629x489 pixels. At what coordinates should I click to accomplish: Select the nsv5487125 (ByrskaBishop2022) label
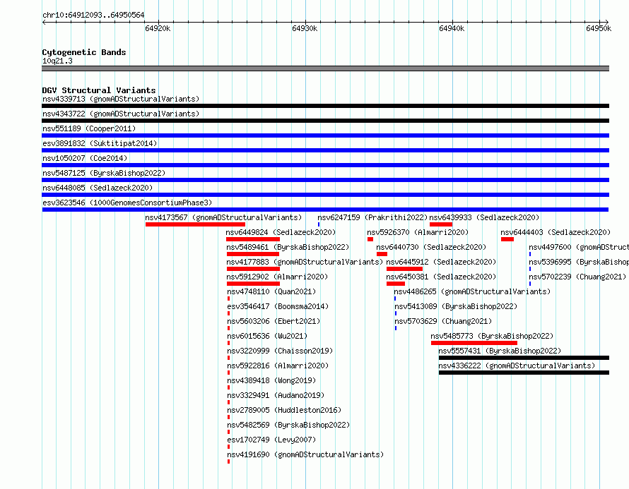coord(104,173)
